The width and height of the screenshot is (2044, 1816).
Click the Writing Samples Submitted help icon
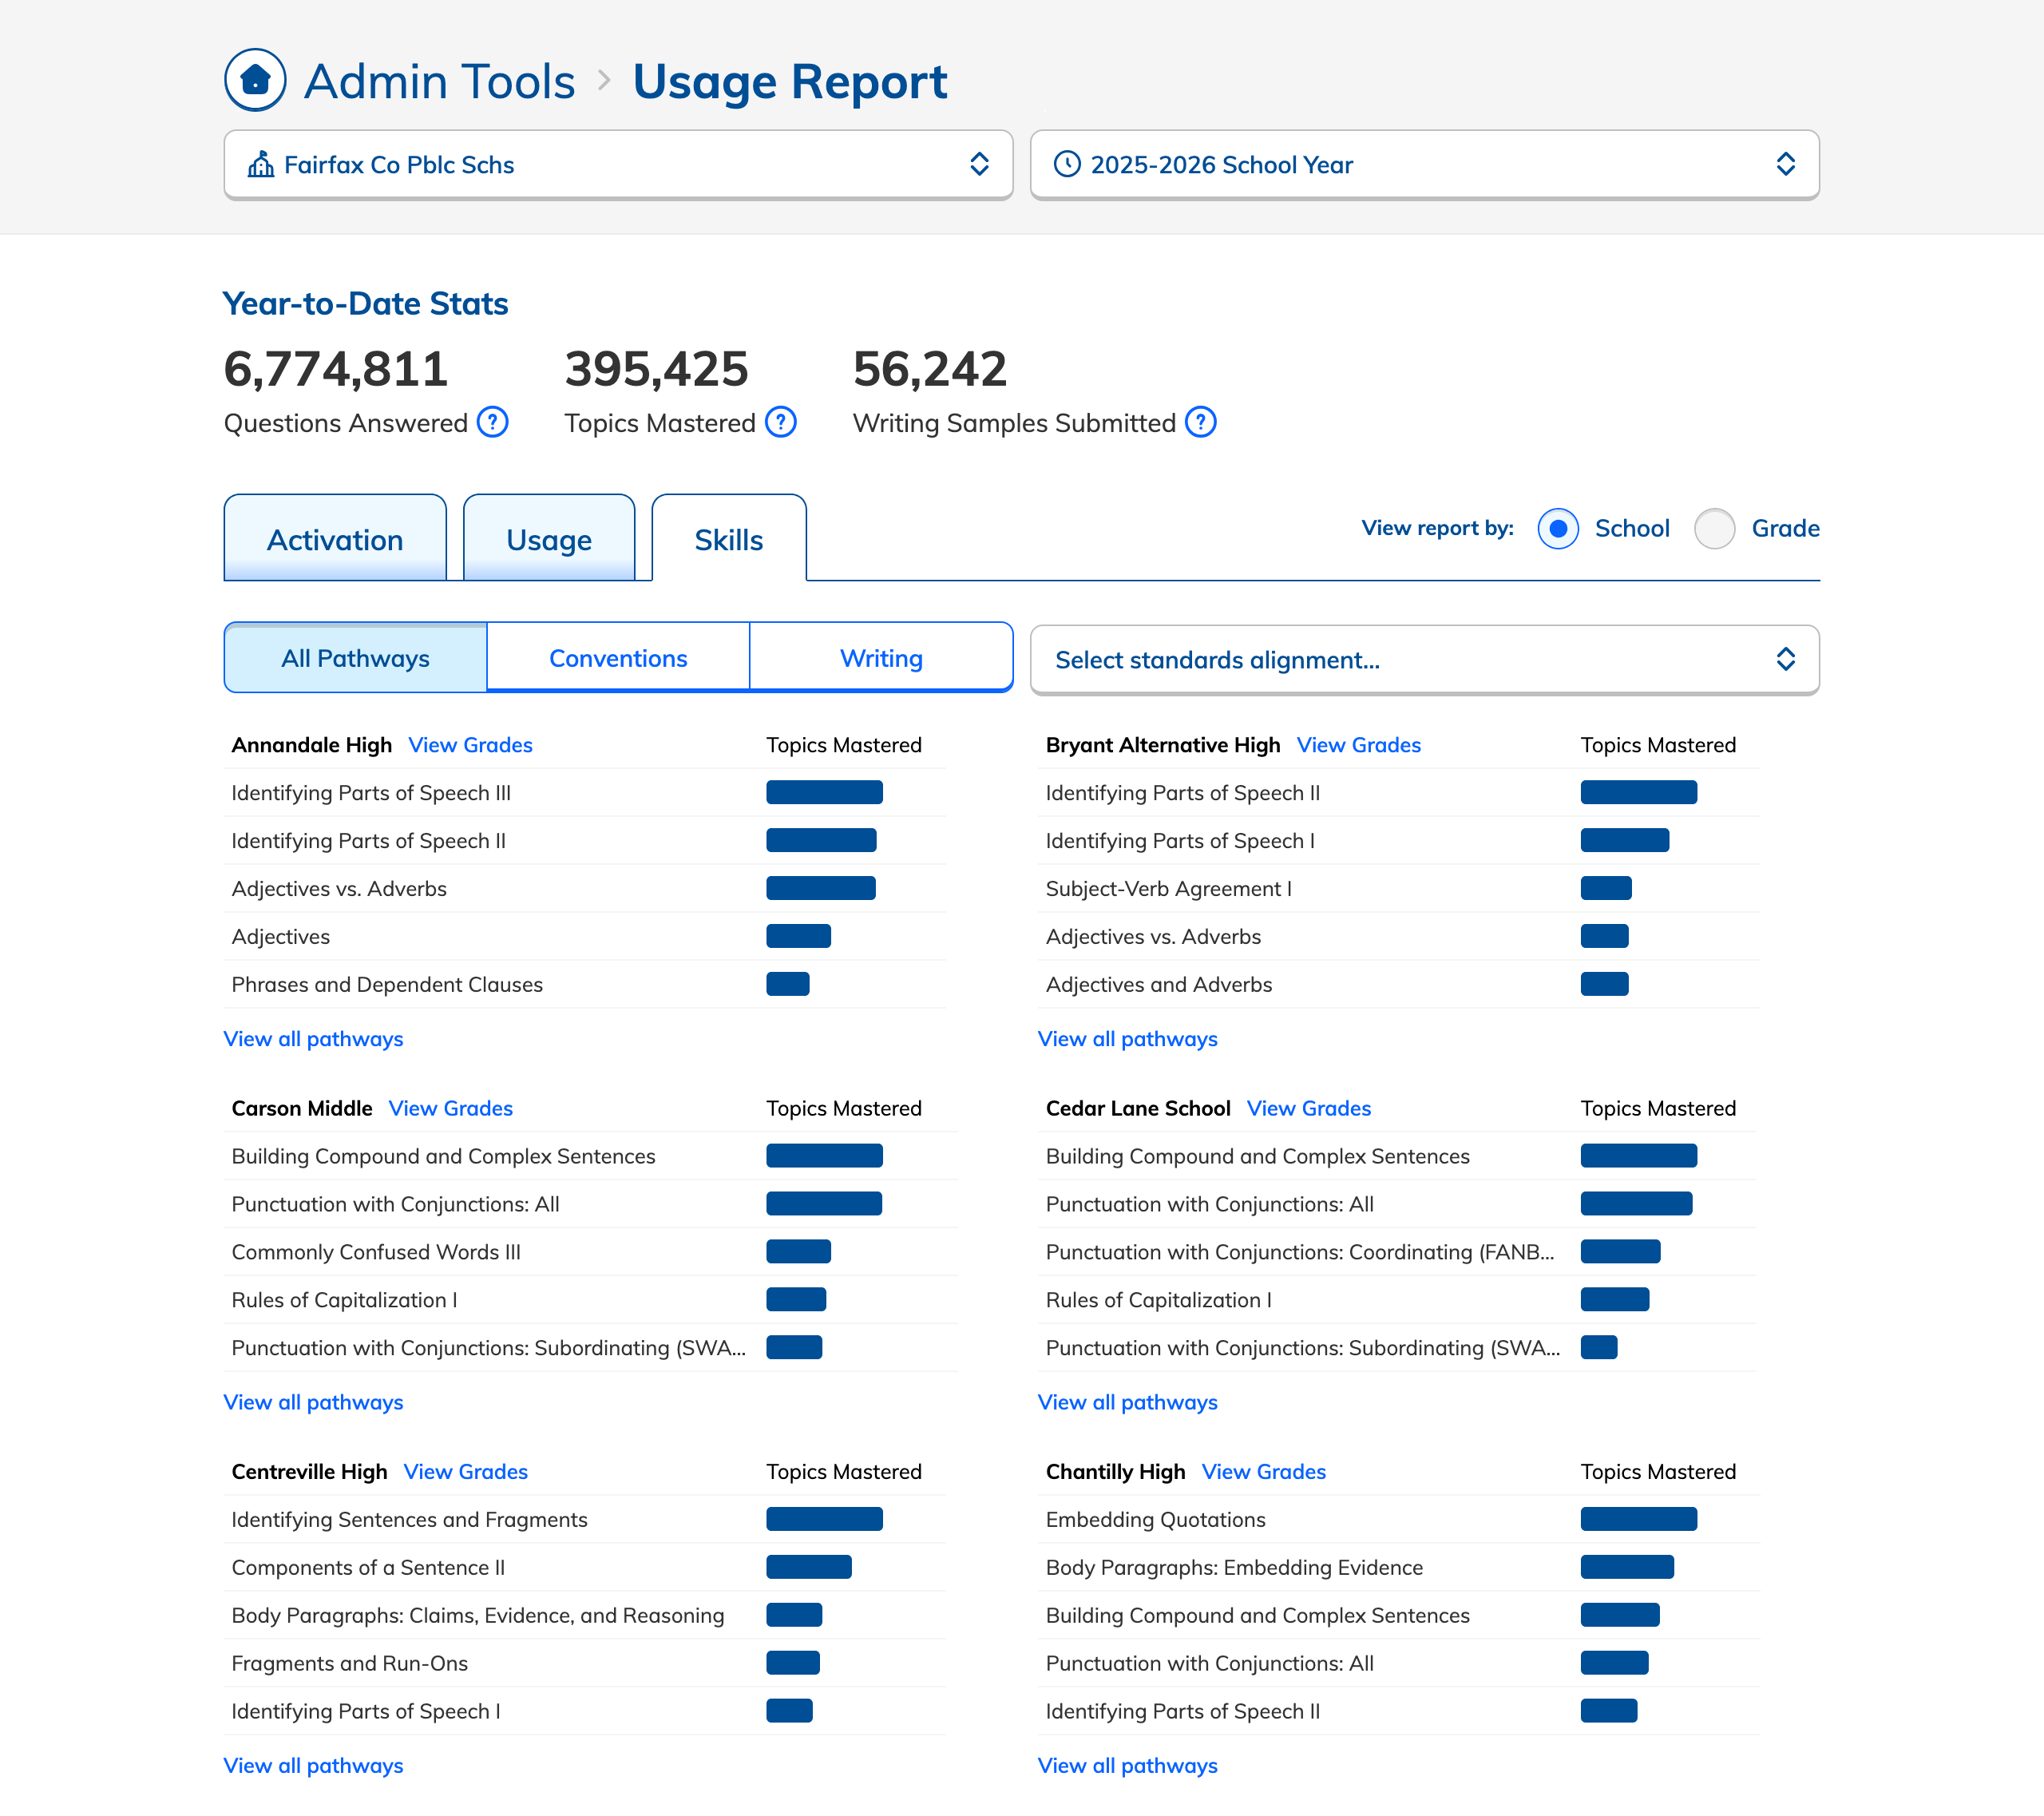click(x=1200, y=422)
